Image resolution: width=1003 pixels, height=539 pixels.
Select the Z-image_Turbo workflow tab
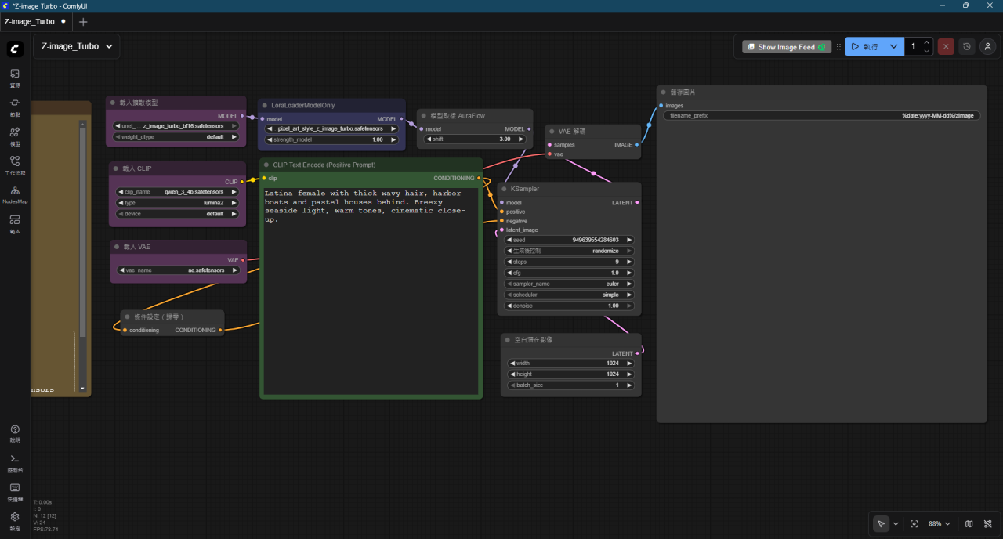pyautogui.click(x=30, y=22)
